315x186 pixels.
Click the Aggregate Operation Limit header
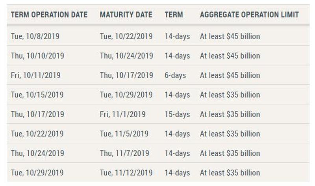[249, 15]
